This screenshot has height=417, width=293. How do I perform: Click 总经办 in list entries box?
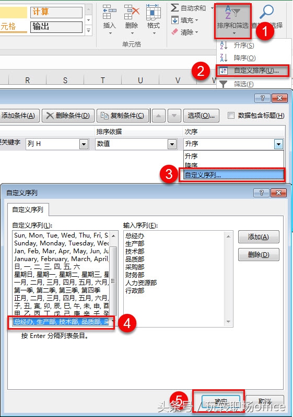click(135, 235)
